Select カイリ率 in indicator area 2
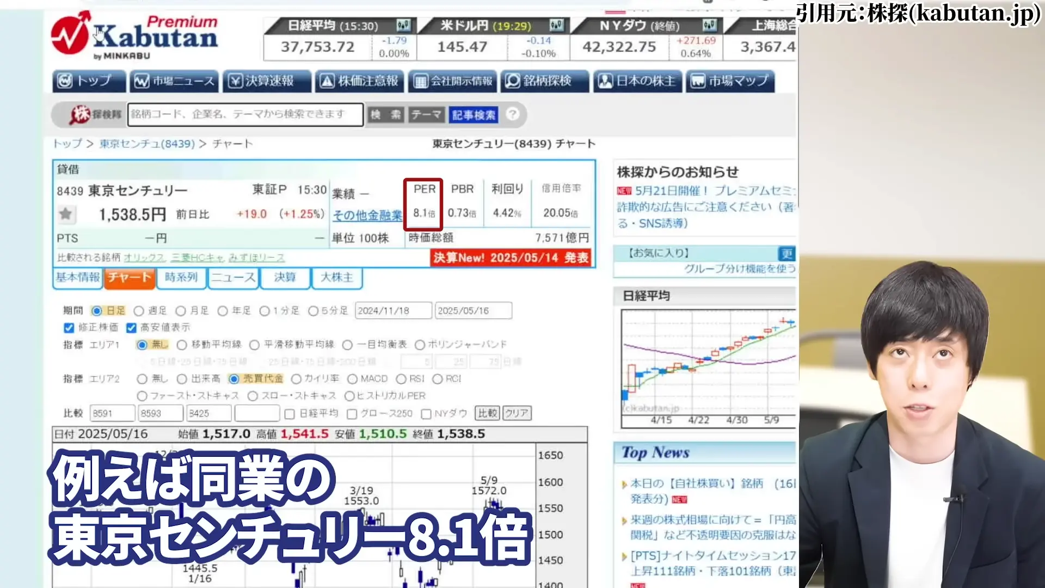This screenshot has height=588, width=1045. [x=296, y=379]
